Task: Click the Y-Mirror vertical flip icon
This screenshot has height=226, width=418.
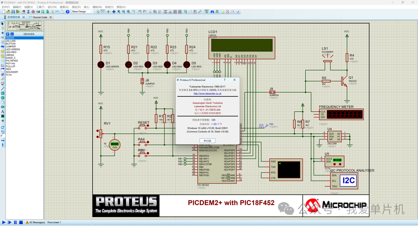Action: point(3,146)
